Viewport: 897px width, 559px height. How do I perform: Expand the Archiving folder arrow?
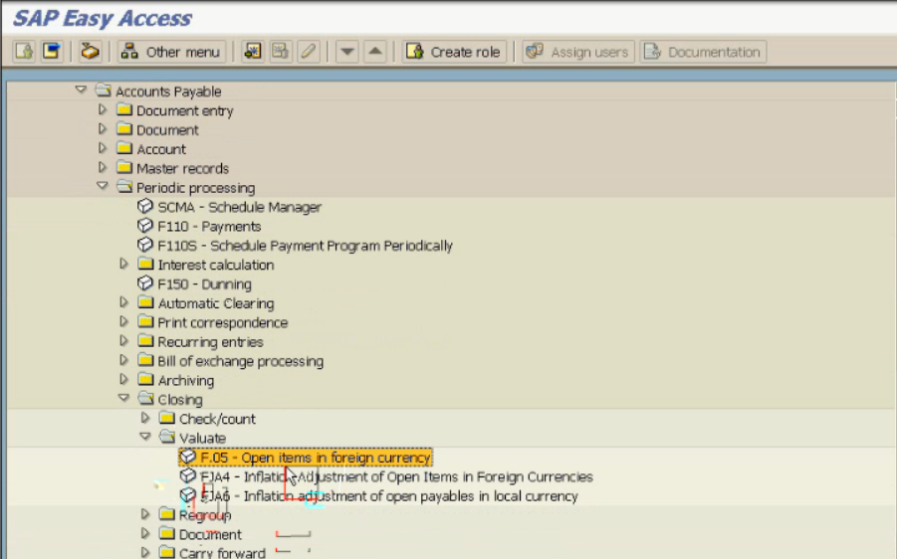coord(123,379)
